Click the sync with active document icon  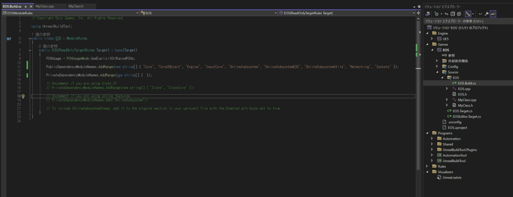(446, 14)
